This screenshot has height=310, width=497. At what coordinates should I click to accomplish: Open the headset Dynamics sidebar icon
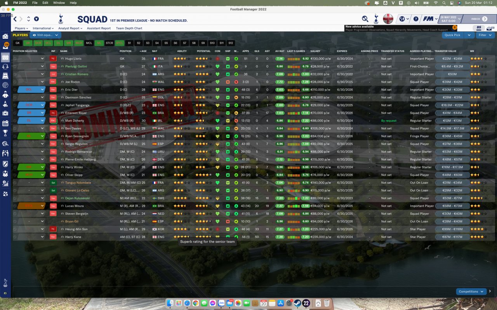[5, 66]
